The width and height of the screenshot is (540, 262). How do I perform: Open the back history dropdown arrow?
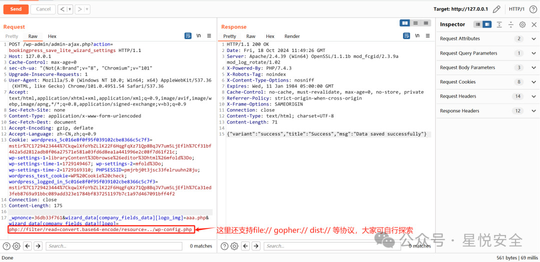[70, 9]
